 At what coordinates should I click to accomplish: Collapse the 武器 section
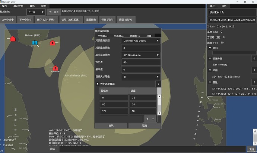coord(210,70)
